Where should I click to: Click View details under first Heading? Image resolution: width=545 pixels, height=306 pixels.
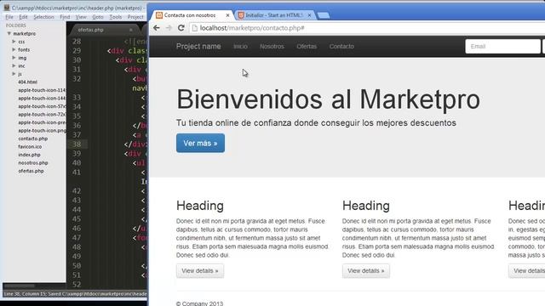200,270
